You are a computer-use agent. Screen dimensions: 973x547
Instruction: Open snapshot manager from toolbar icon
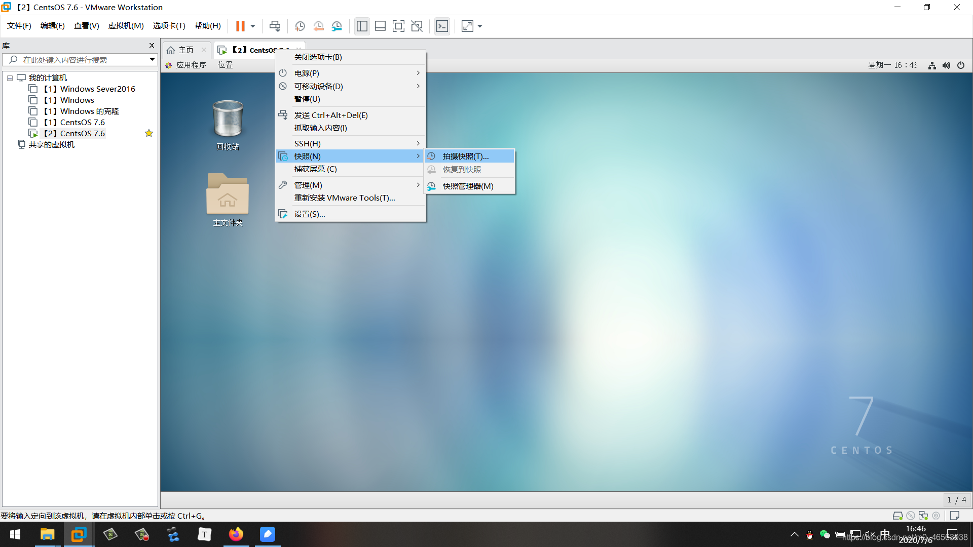click(337, 26)
